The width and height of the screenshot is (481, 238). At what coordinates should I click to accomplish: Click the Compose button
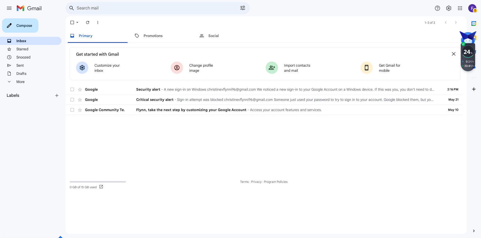point(20,26)
